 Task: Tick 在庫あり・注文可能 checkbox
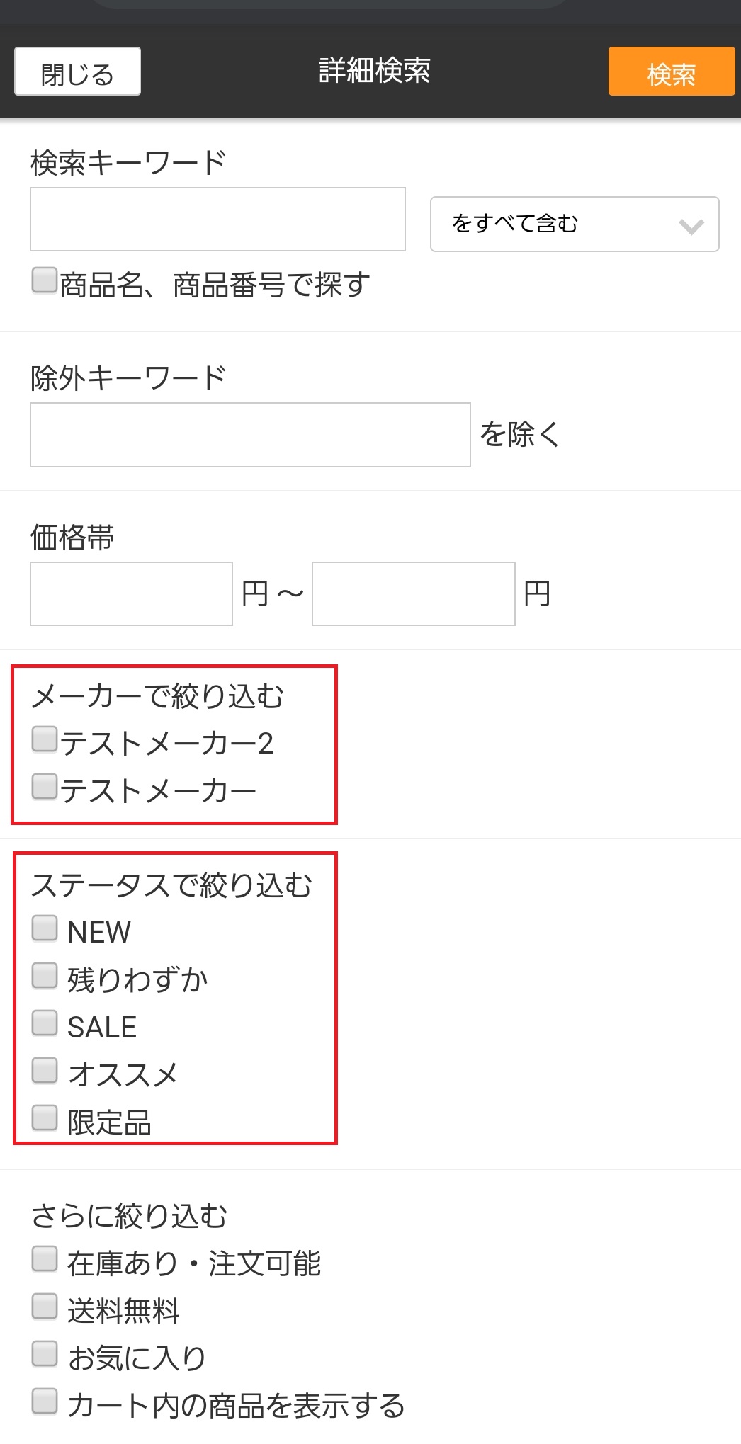click(x=45, y=1259)
